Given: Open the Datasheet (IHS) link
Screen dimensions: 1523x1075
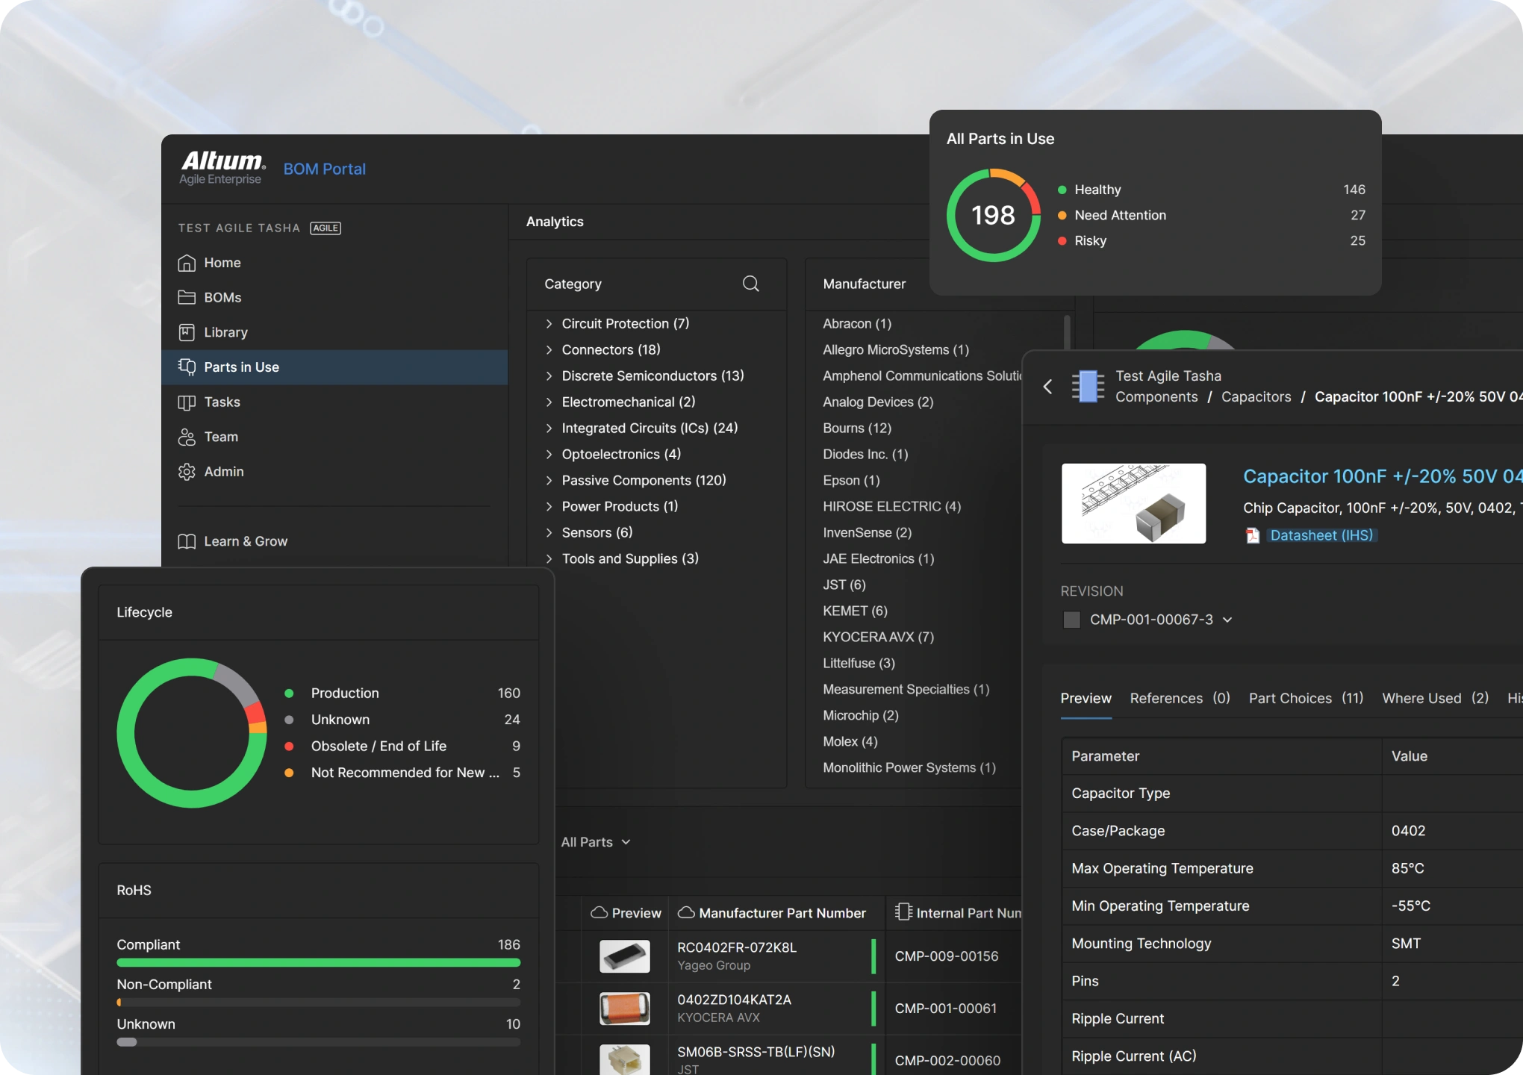Looking at the screenshot, I should pos(1321,535).
